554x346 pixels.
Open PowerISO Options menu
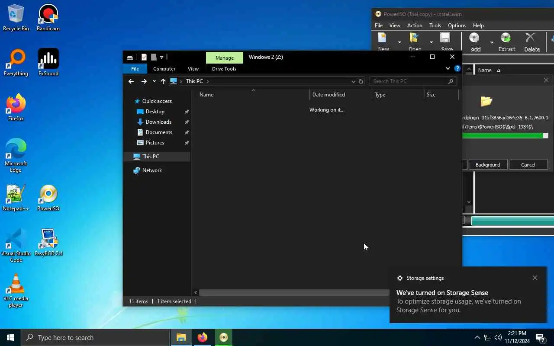tap(457, 26)
